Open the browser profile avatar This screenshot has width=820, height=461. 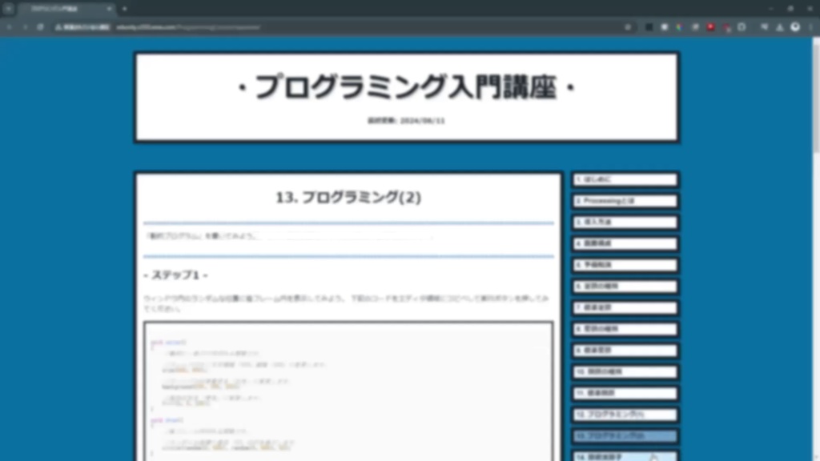(x=794, y=26)
